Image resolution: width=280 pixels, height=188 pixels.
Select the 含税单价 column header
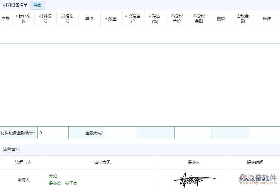133,18
